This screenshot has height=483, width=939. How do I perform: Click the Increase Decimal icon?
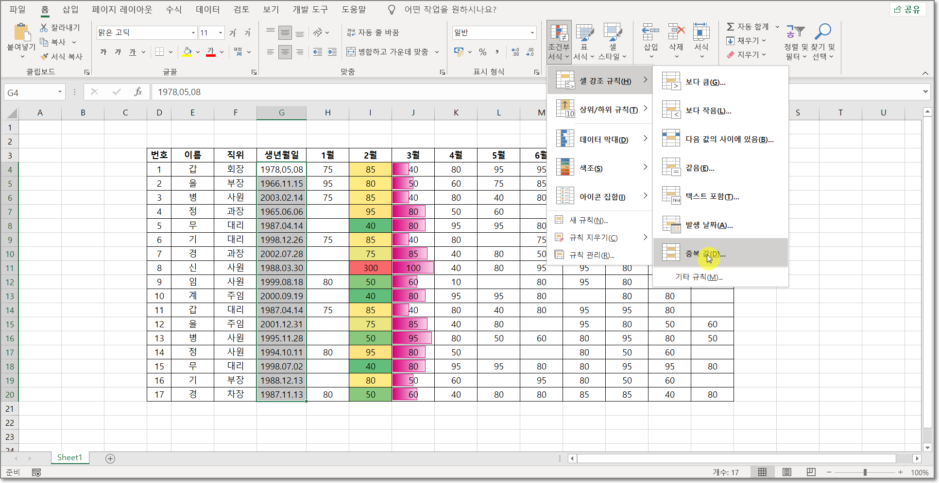515,52
